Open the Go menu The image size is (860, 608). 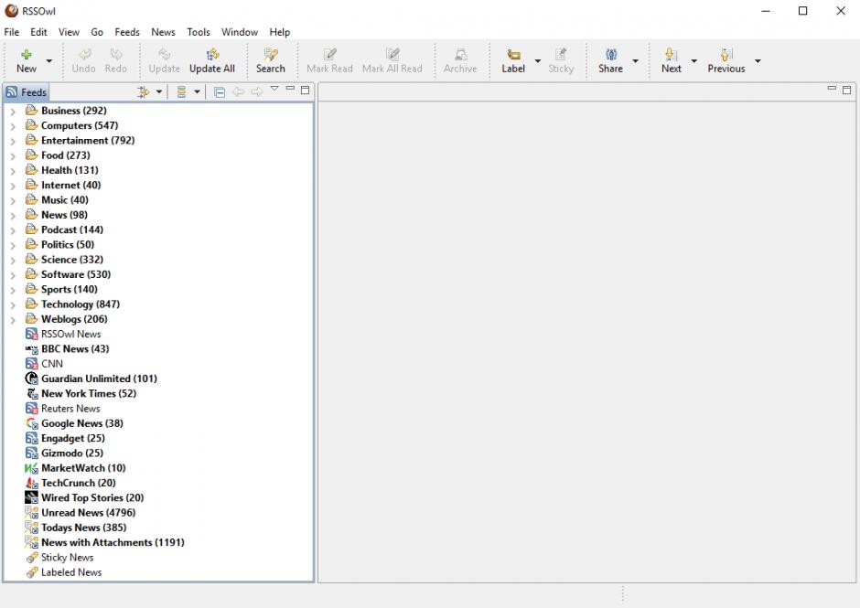(x=97, y=32)
